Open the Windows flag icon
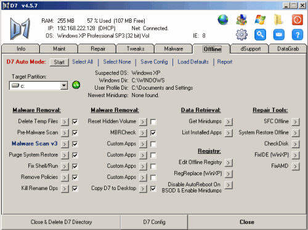Image resolution: width=308 pixels, height=230 pixels. [260, 20]
